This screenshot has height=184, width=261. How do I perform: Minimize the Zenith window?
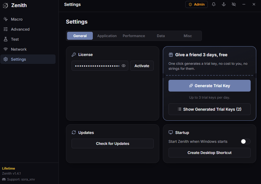click(x=244, y=4)
